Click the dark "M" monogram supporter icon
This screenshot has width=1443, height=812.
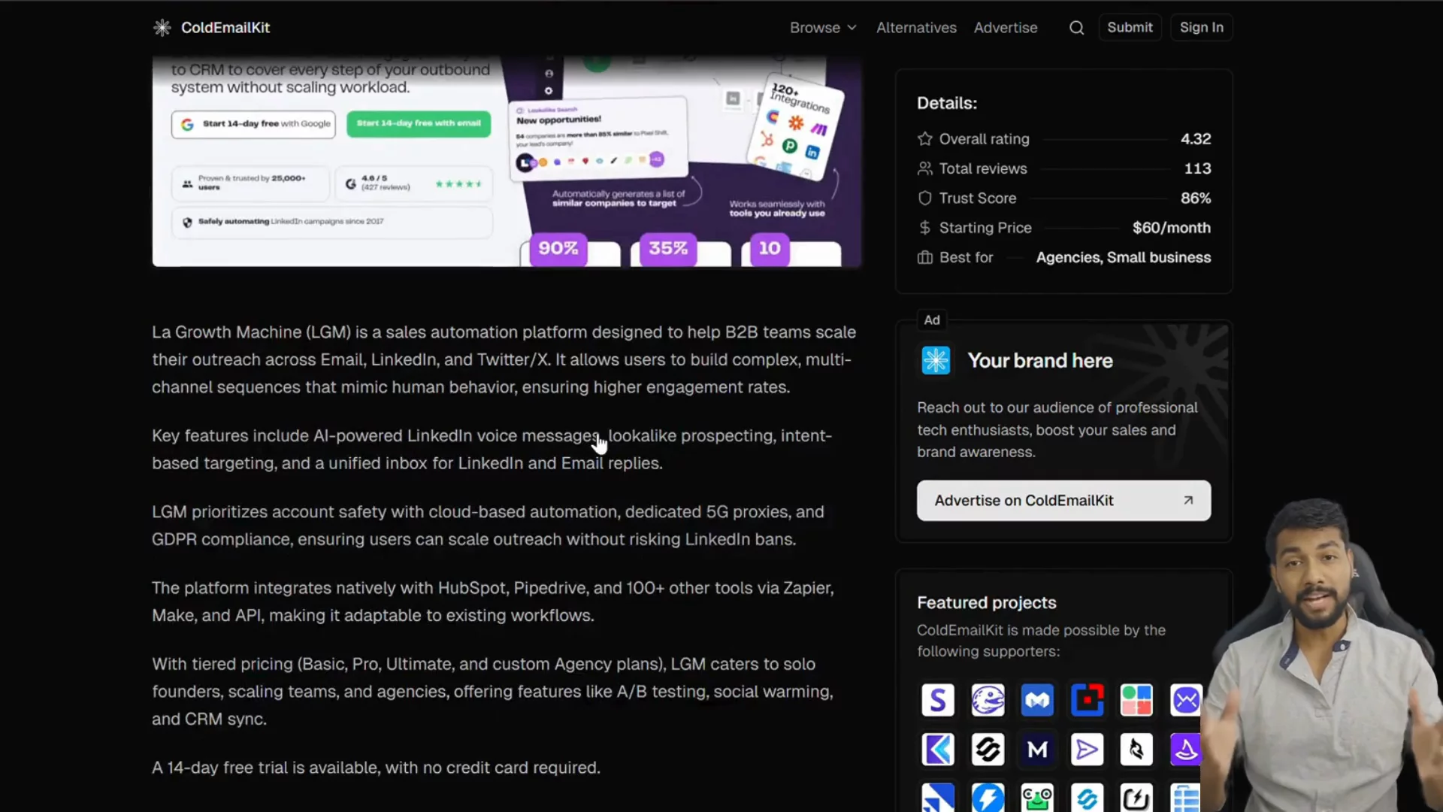point(1037,749)
